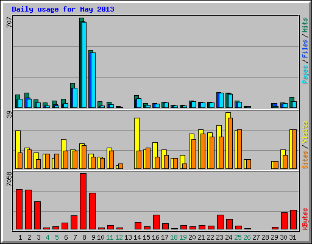Click the green day 11 axis label
This screenshot has width=312, height=244.
[x=110, y=237]
